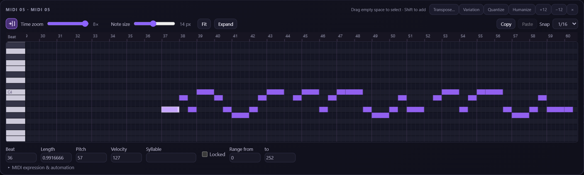Click the Velocity field showing 127
The height and width of the screenshot is (175, 584).
pos(126,157)
